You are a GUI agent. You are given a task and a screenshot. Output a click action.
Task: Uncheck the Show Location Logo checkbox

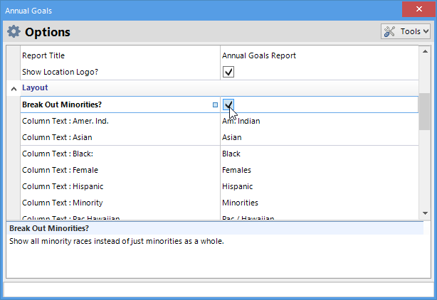click(x=228, y=72)
